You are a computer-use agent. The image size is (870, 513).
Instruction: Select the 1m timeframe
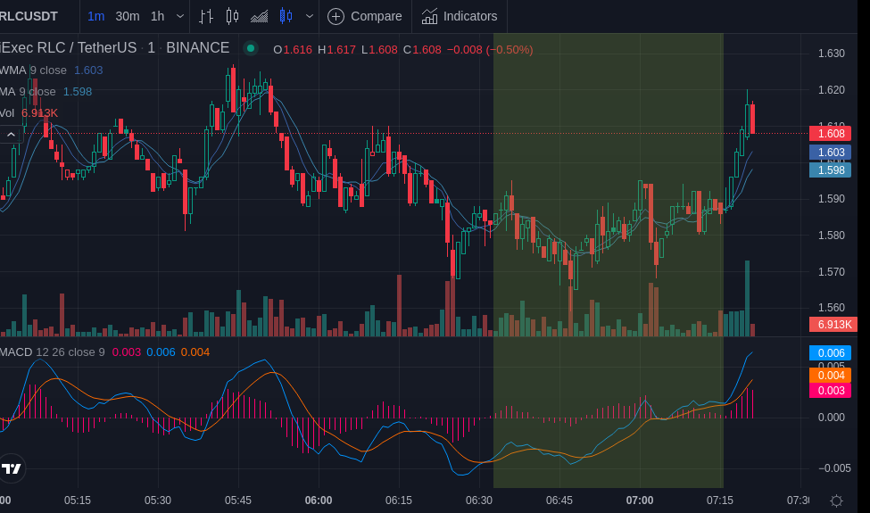(x=96, y=16)
